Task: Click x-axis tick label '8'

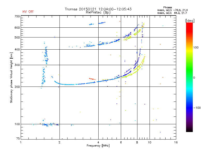Action: (137, 142)
